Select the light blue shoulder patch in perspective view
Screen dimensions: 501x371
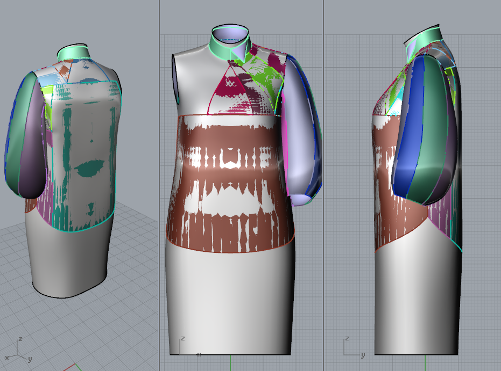click(x=48, y=79)
